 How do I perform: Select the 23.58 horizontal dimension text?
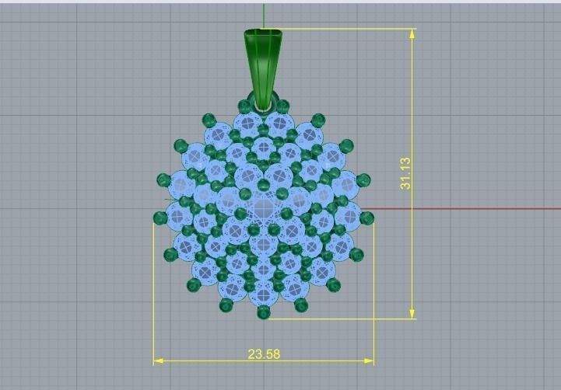pos(264,354)
